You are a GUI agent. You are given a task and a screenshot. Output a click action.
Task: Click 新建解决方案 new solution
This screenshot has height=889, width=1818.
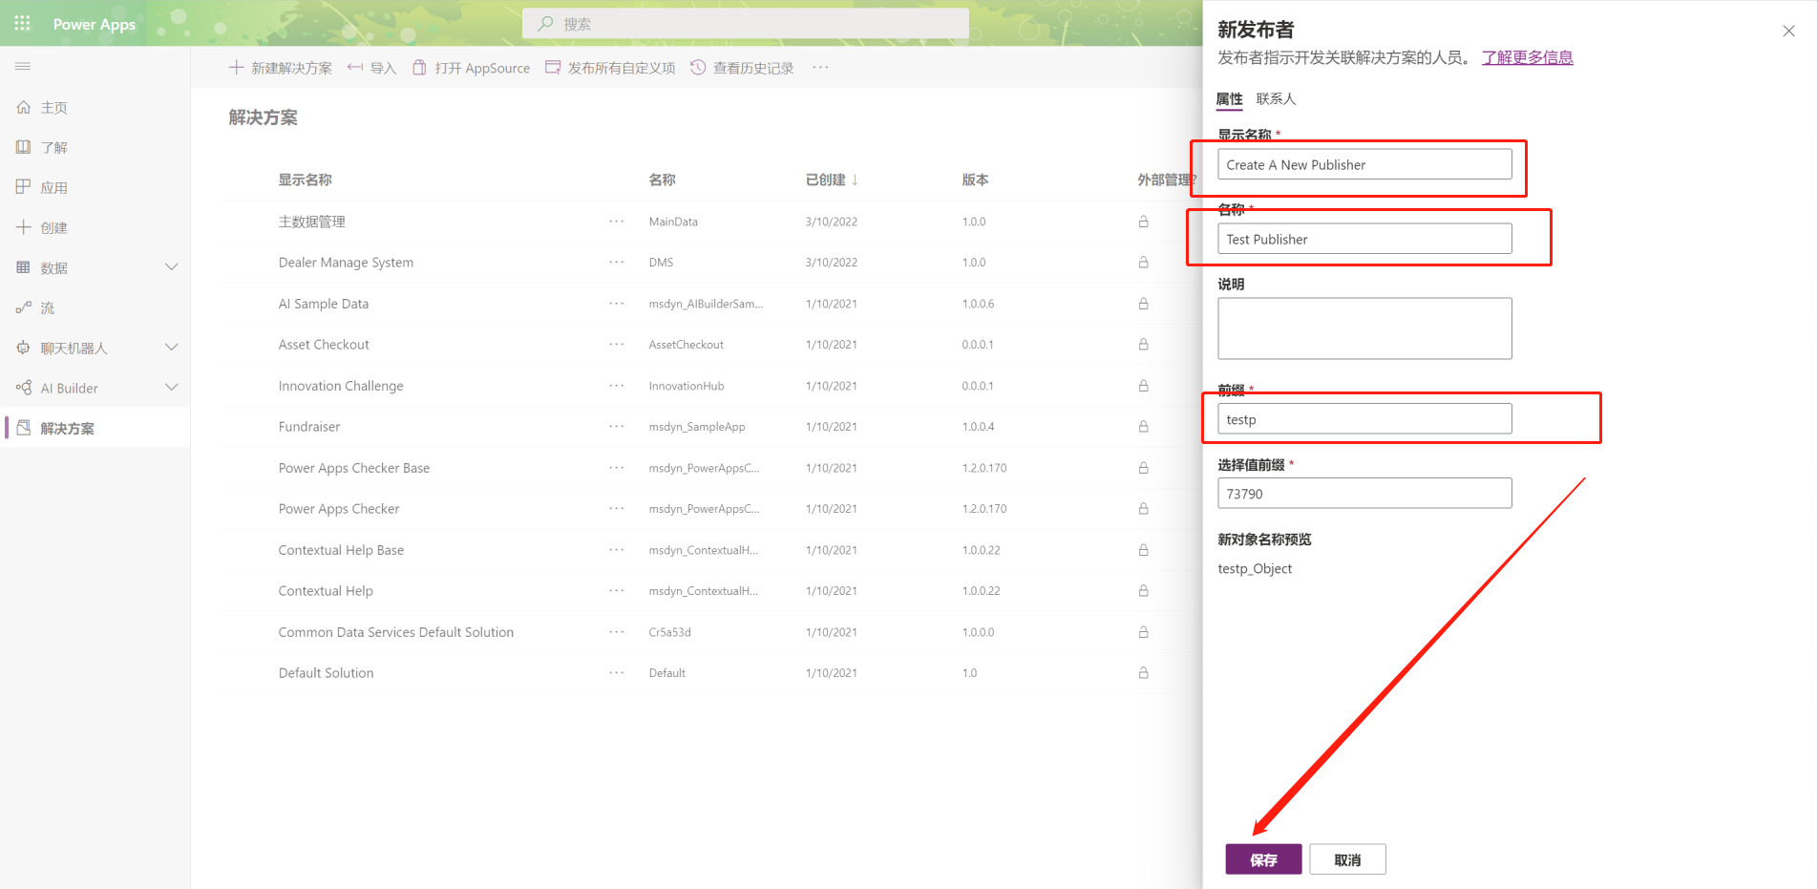tap(281, 68)
